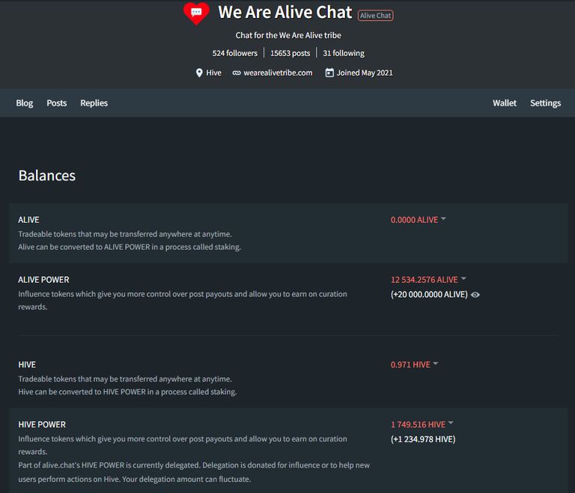Click the location pin icon beside Hive

coord(199,73)
